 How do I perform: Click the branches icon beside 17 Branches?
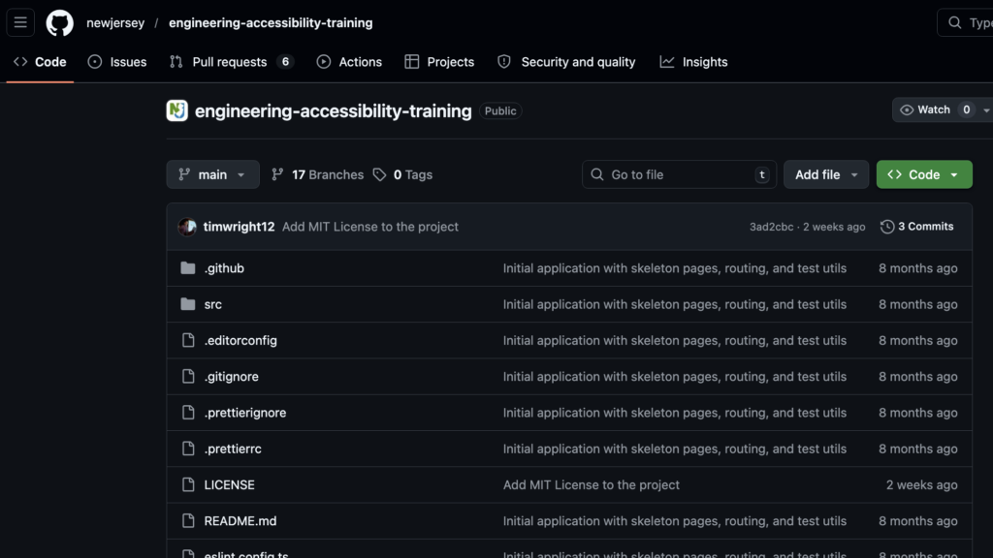point(278,174)
